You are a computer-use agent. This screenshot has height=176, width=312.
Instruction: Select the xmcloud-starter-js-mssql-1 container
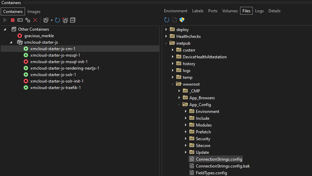55,55
